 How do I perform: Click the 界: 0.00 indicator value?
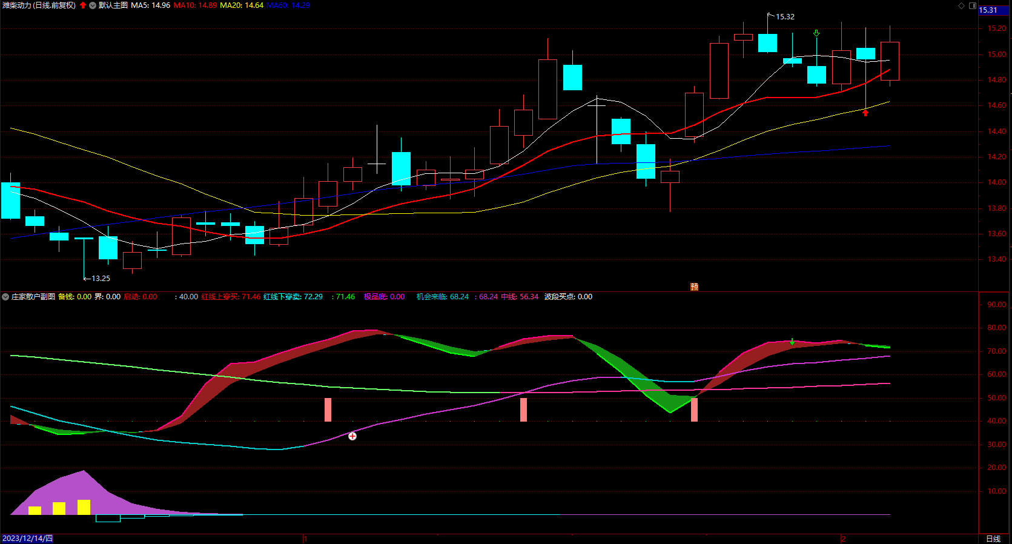(x=108, y=297)
